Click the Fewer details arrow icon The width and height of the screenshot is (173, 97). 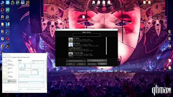[3, 91]
